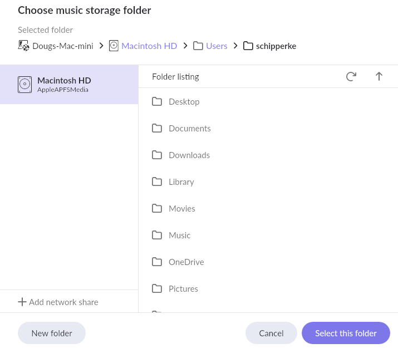398x353 pixels.
Task: Click the chevron before schipperke breadcrumb
Action: (235, 46)
